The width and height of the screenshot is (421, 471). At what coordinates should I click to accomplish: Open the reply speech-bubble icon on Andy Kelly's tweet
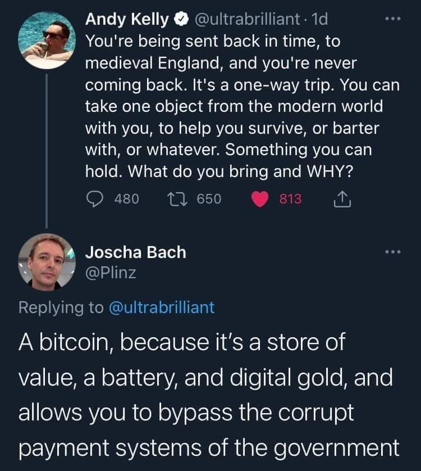pos(95,199)
